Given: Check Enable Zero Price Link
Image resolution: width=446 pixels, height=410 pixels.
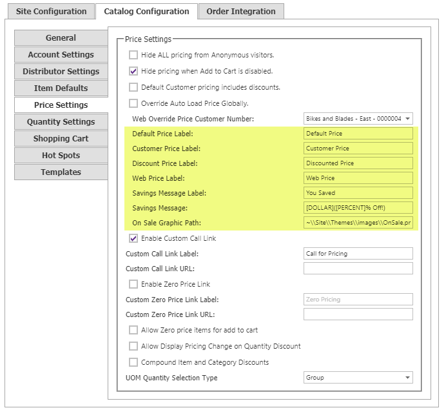Looking at the screenshot, I should [133, 284].
